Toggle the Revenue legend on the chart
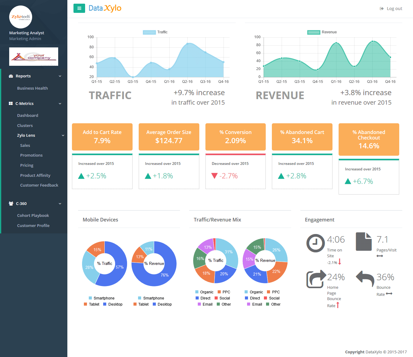Screen dimensions: 413x357 pos(322,32)
